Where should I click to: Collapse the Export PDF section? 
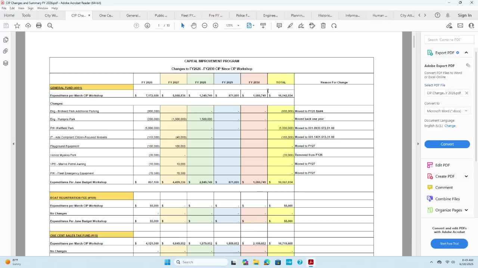pos(466,53)
